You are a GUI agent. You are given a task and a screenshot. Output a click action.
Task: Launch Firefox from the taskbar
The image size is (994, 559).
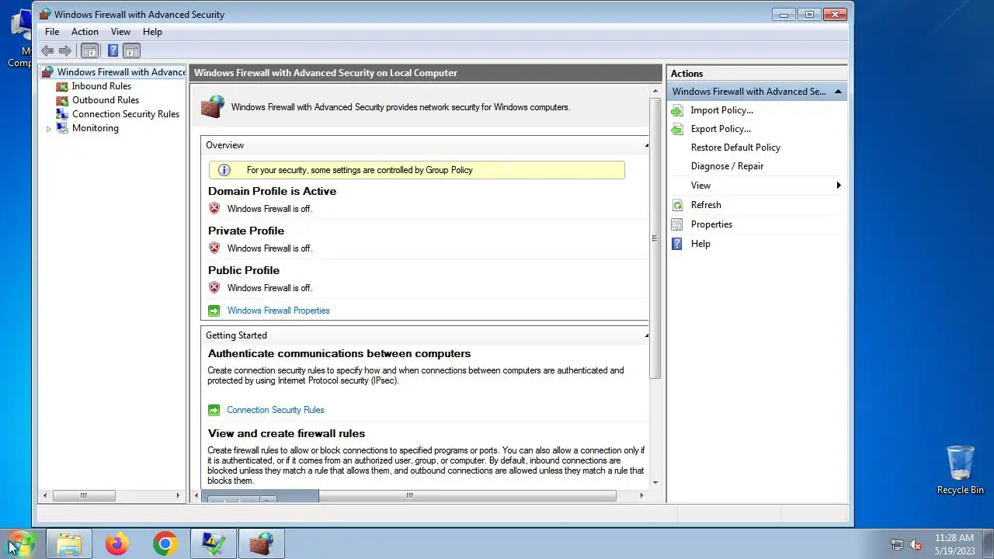coord(117,543)
